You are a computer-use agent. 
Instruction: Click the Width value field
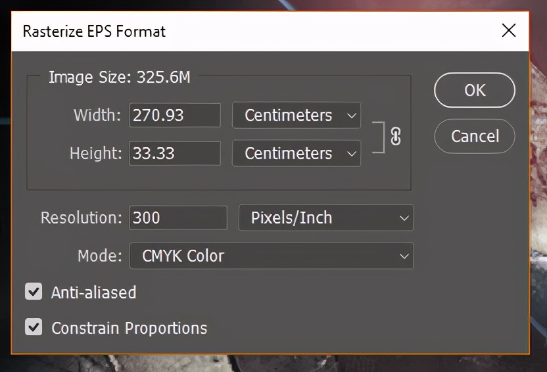pyautogui.click(x=175, y=115)
